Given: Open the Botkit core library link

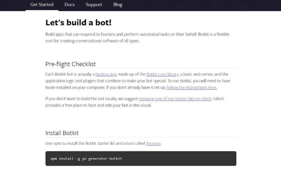Looking at the screenshot, I should pyautogui.click(x=163, y=74).
